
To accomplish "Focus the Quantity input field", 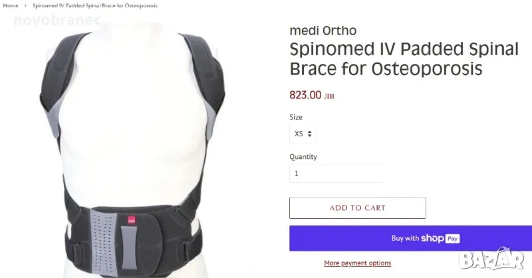I will point(336,174).
